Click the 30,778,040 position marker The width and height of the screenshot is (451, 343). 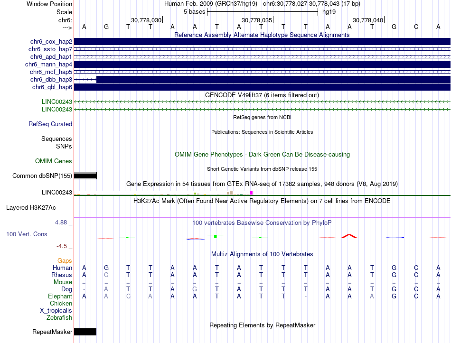368,20
